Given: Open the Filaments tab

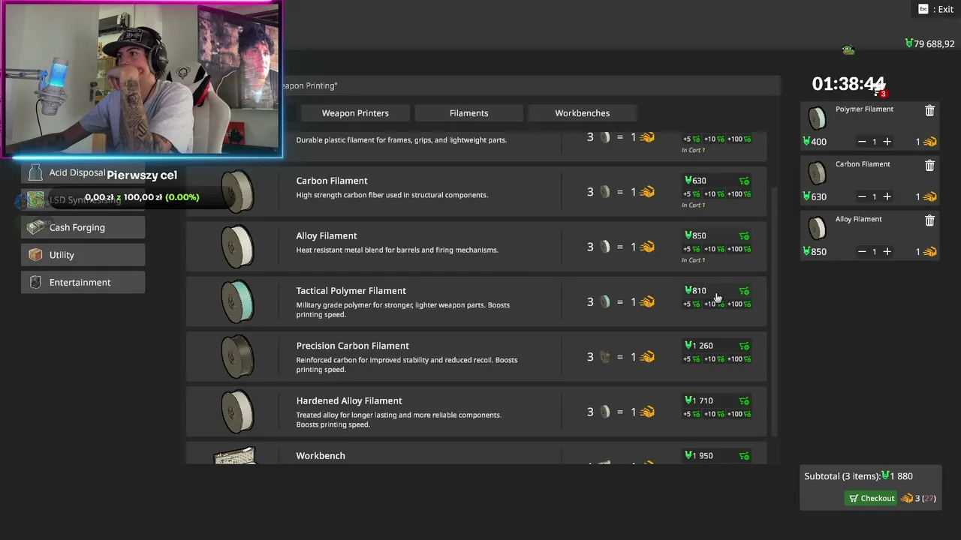Looking at the screenshot, I should 468,113.
